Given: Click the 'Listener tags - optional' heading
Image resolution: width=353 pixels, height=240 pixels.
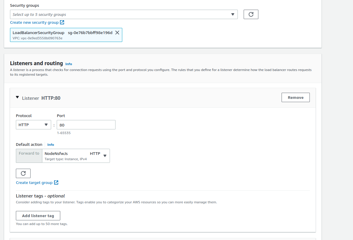Looking at the screenshot, I should coord(40,196).
